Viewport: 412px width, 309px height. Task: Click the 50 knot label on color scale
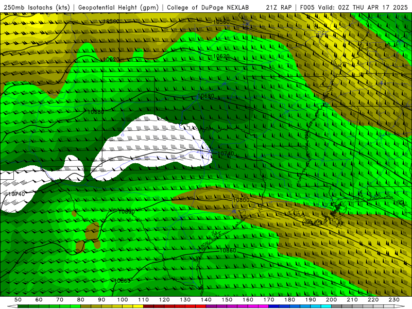point(18,300)
